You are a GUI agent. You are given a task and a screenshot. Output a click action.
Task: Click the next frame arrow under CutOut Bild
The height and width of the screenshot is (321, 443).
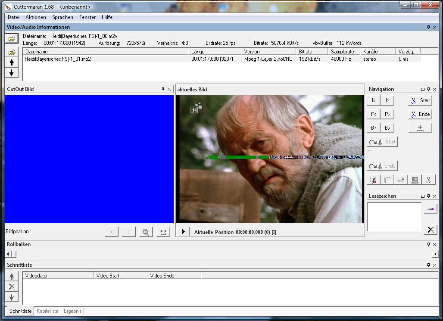[x=128, y=232]
